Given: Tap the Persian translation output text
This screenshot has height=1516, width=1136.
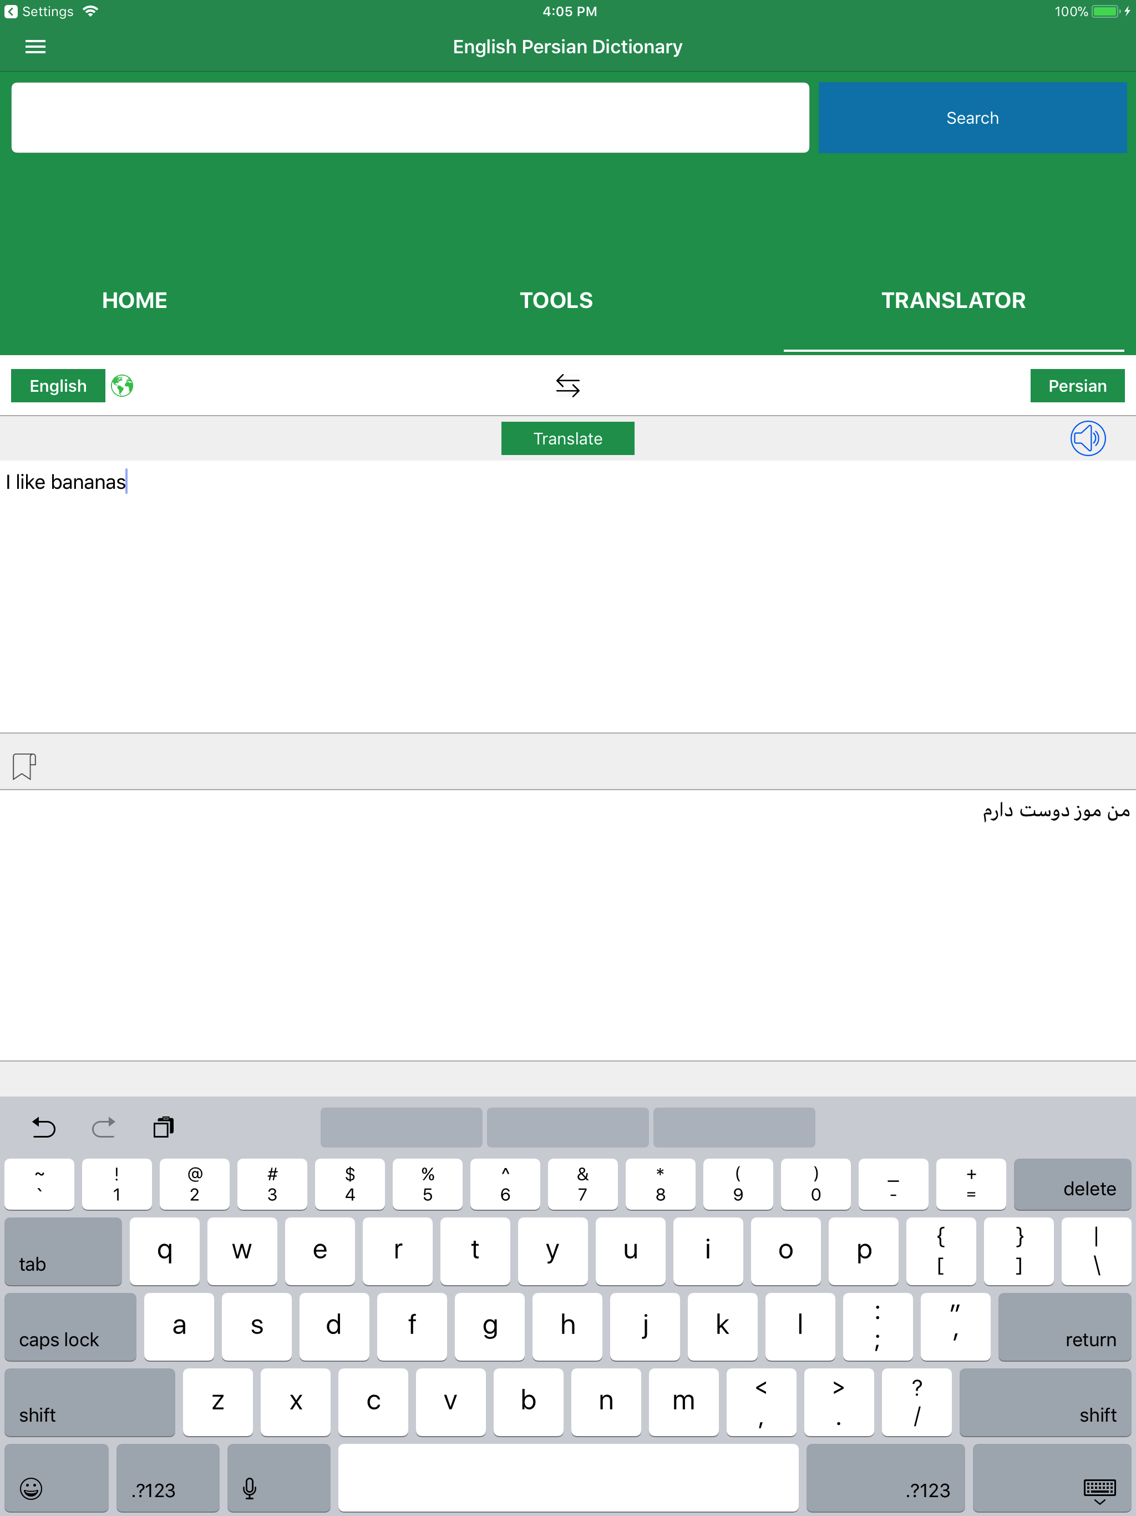Looking at the screenshot, I should coord(1056,811).
